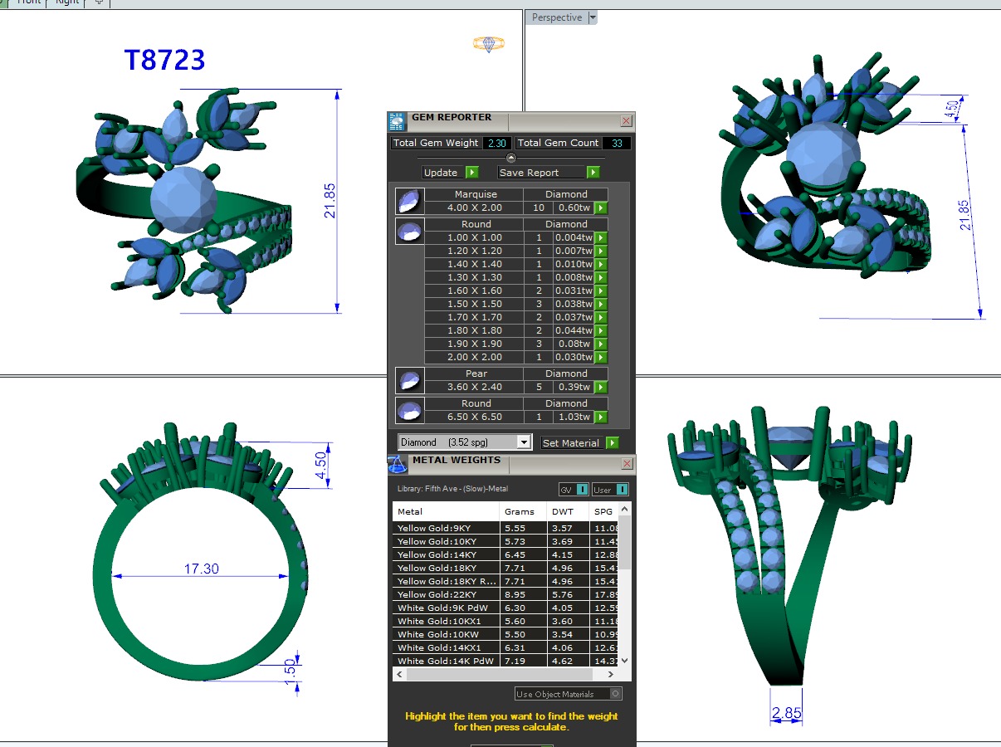Collapse the Gem Reporter header with arrow
The width and height of the screenshot is (1001, 747).
511,158
